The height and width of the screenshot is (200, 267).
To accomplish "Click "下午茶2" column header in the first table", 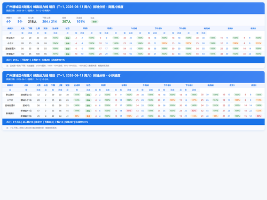I will [x=183, y=28].
